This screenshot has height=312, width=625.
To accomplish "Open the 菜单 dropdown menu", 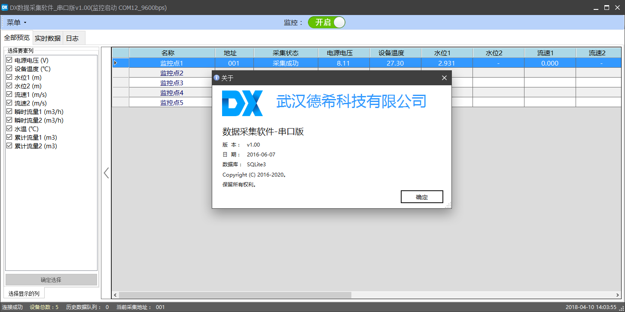I will (x=16, y=23).
